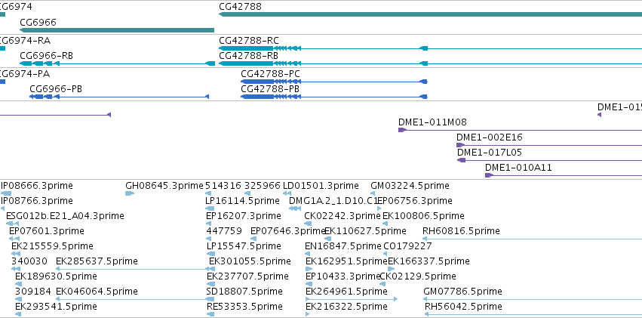Click the EK264961.5prime EST label
Image resolution: width=642 pixels, height=318 pixels.
tap(346, 291)
